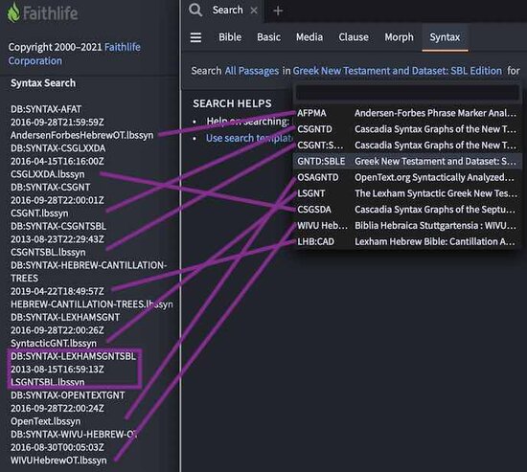Click DB:SYNTAX-WIVU-HEBREW-OT text
The image size is (527, 472).
point(74,435)
